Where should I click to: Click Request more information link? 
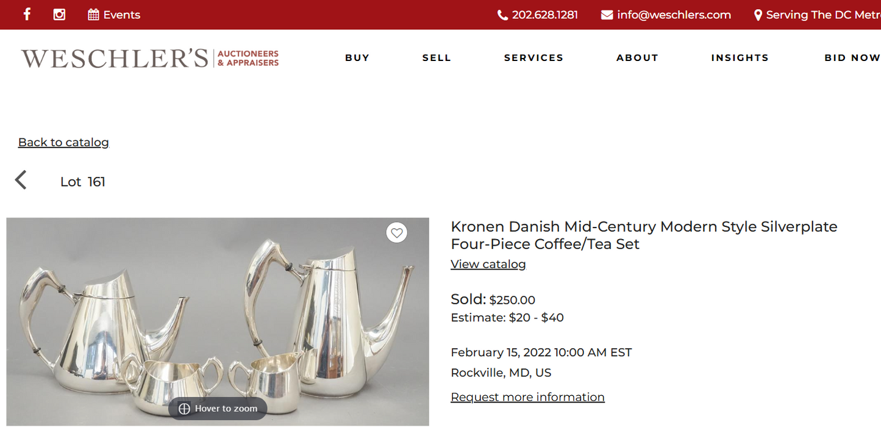click(527, 397)
